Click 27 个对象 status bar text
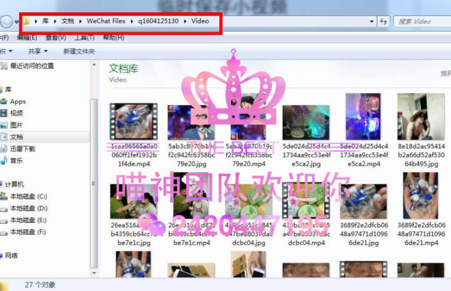This screenshot has width=451, height=291. tap(40, 285)
